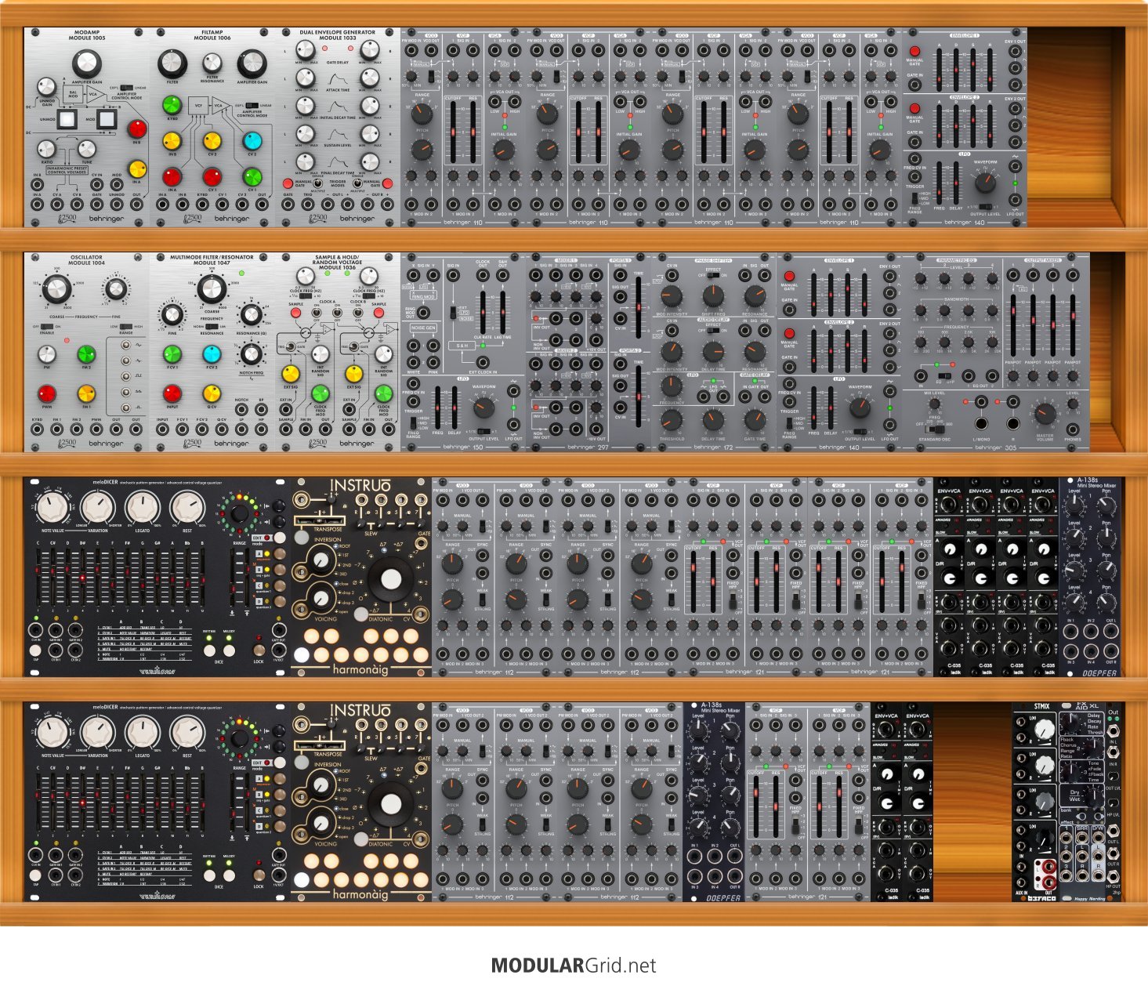Push the Clock B SAMPLE button on Module 1036
Image resolution: width=1148 pixels, height=982 pixels.
(x=379, y=313)
